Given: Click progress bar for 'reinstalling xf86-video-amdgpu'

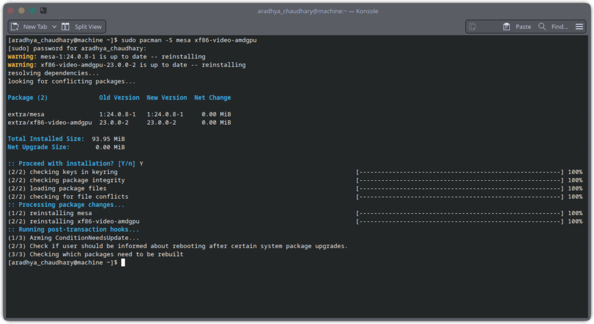Looking at the screenshot, I should [460, 221].
